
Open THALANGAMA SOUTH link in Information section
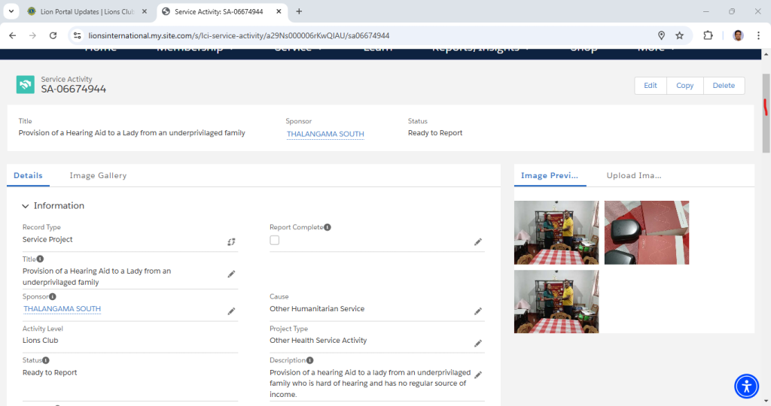point(62,309)
